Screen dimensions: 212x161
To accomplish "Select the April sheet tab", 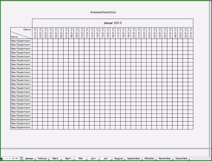I will tap(68, 158).
